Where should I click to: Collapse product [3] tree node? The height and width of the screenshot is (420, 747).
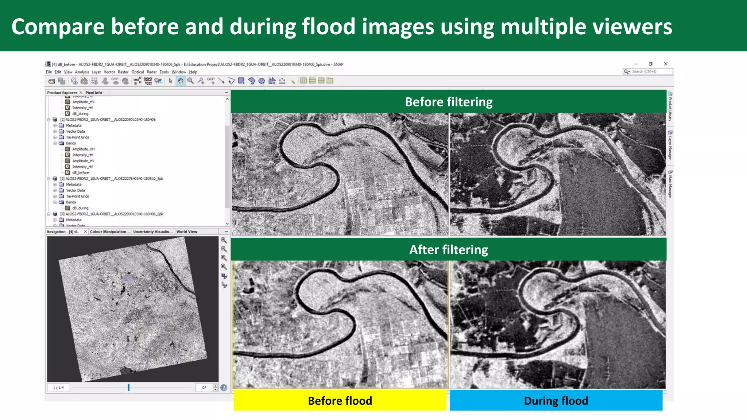49,179
